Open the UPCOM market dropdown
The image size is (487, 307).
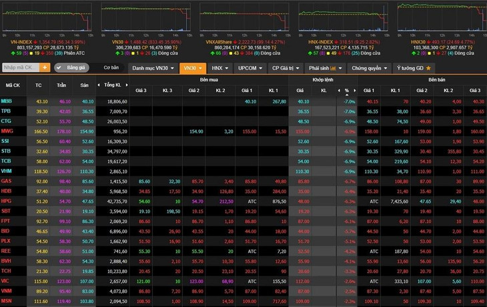click(x=250, y=67)
